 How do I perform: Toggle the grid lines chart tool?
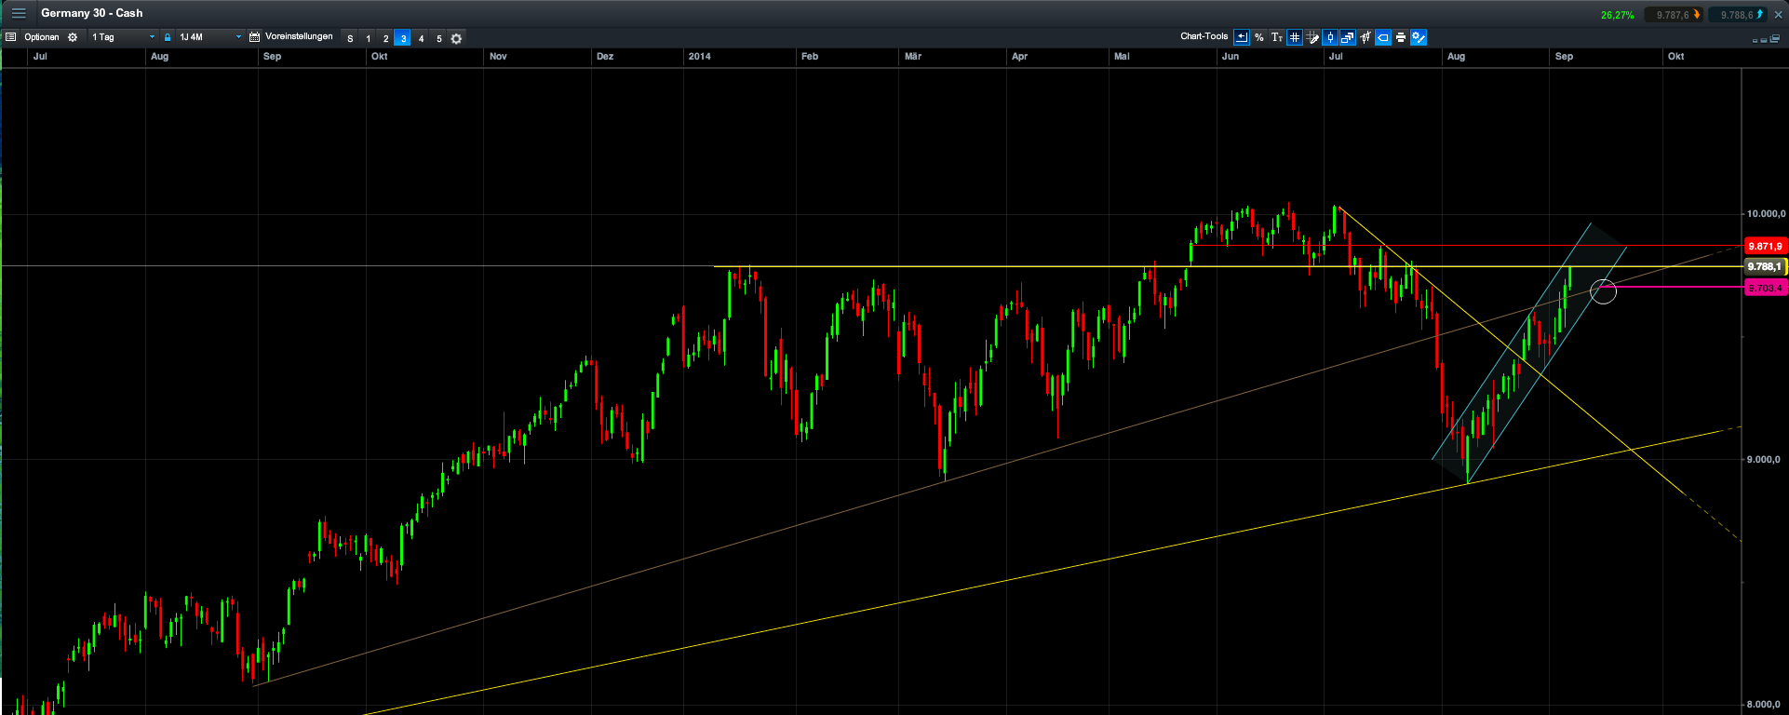click(x=1295, y=37)
